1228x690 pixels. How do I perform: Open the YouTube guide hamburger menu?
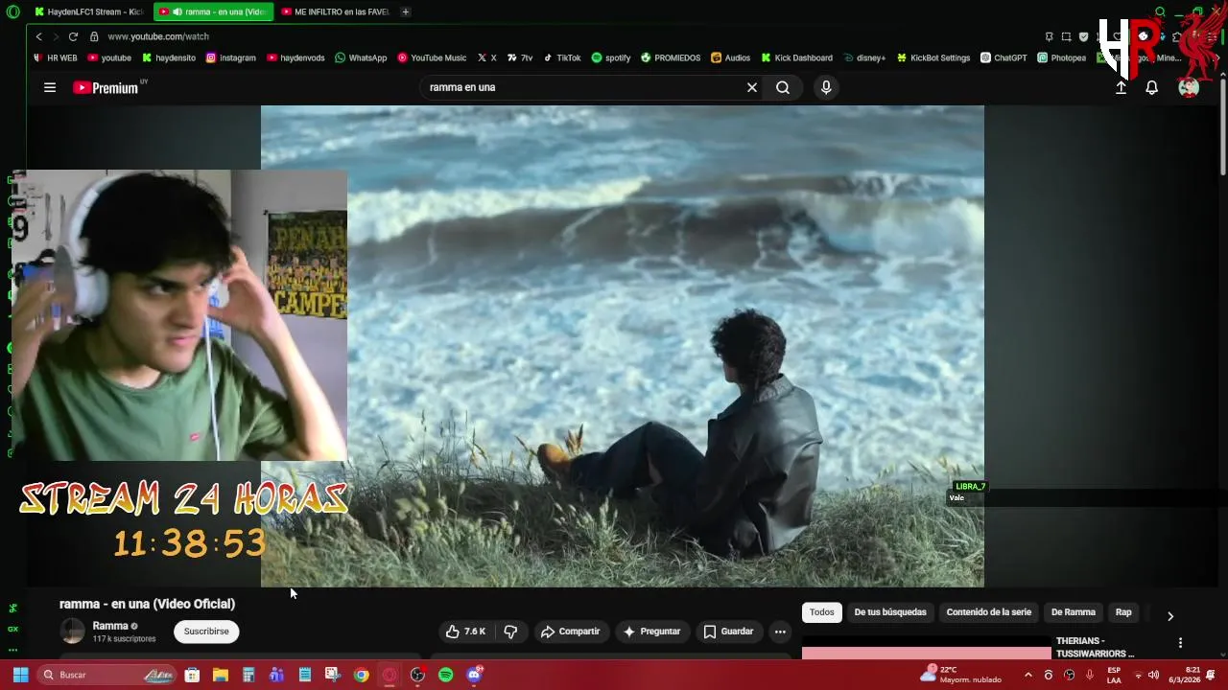(50, 87)
